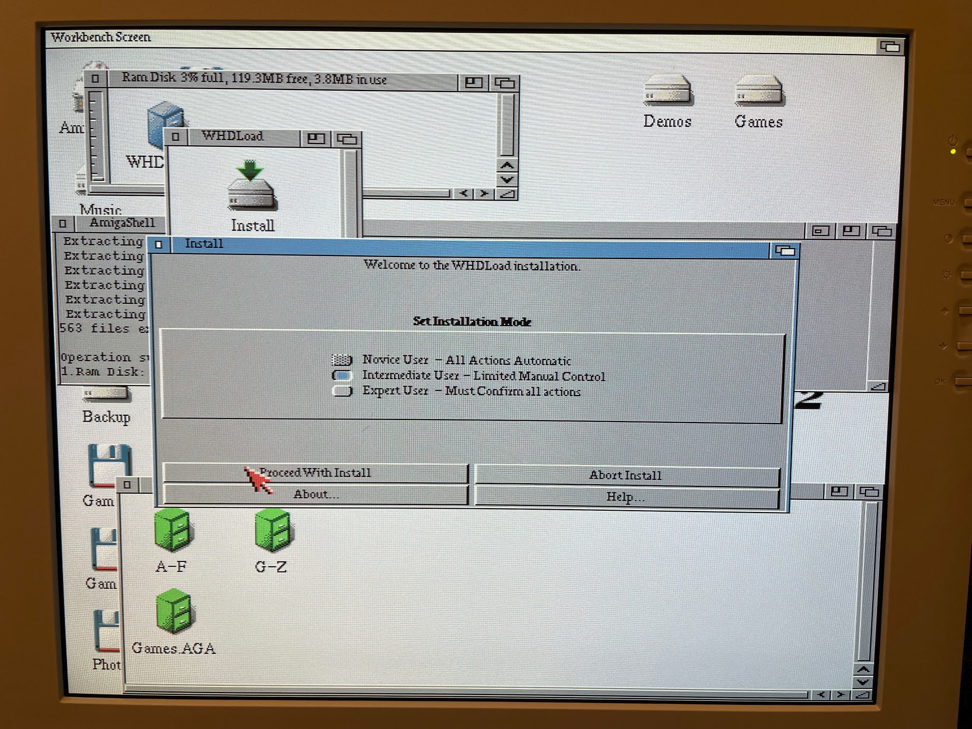Click Ram Disk horizontal scrollbar

point(406,193)
